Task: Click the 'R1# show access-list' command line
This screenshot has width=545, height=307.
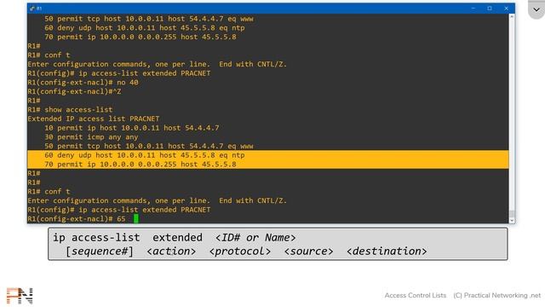Action: coord(70,110)
